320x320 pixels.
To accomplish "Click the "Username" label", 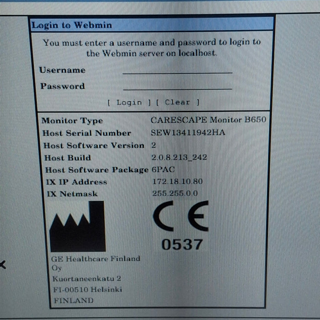I will [62, 70].
